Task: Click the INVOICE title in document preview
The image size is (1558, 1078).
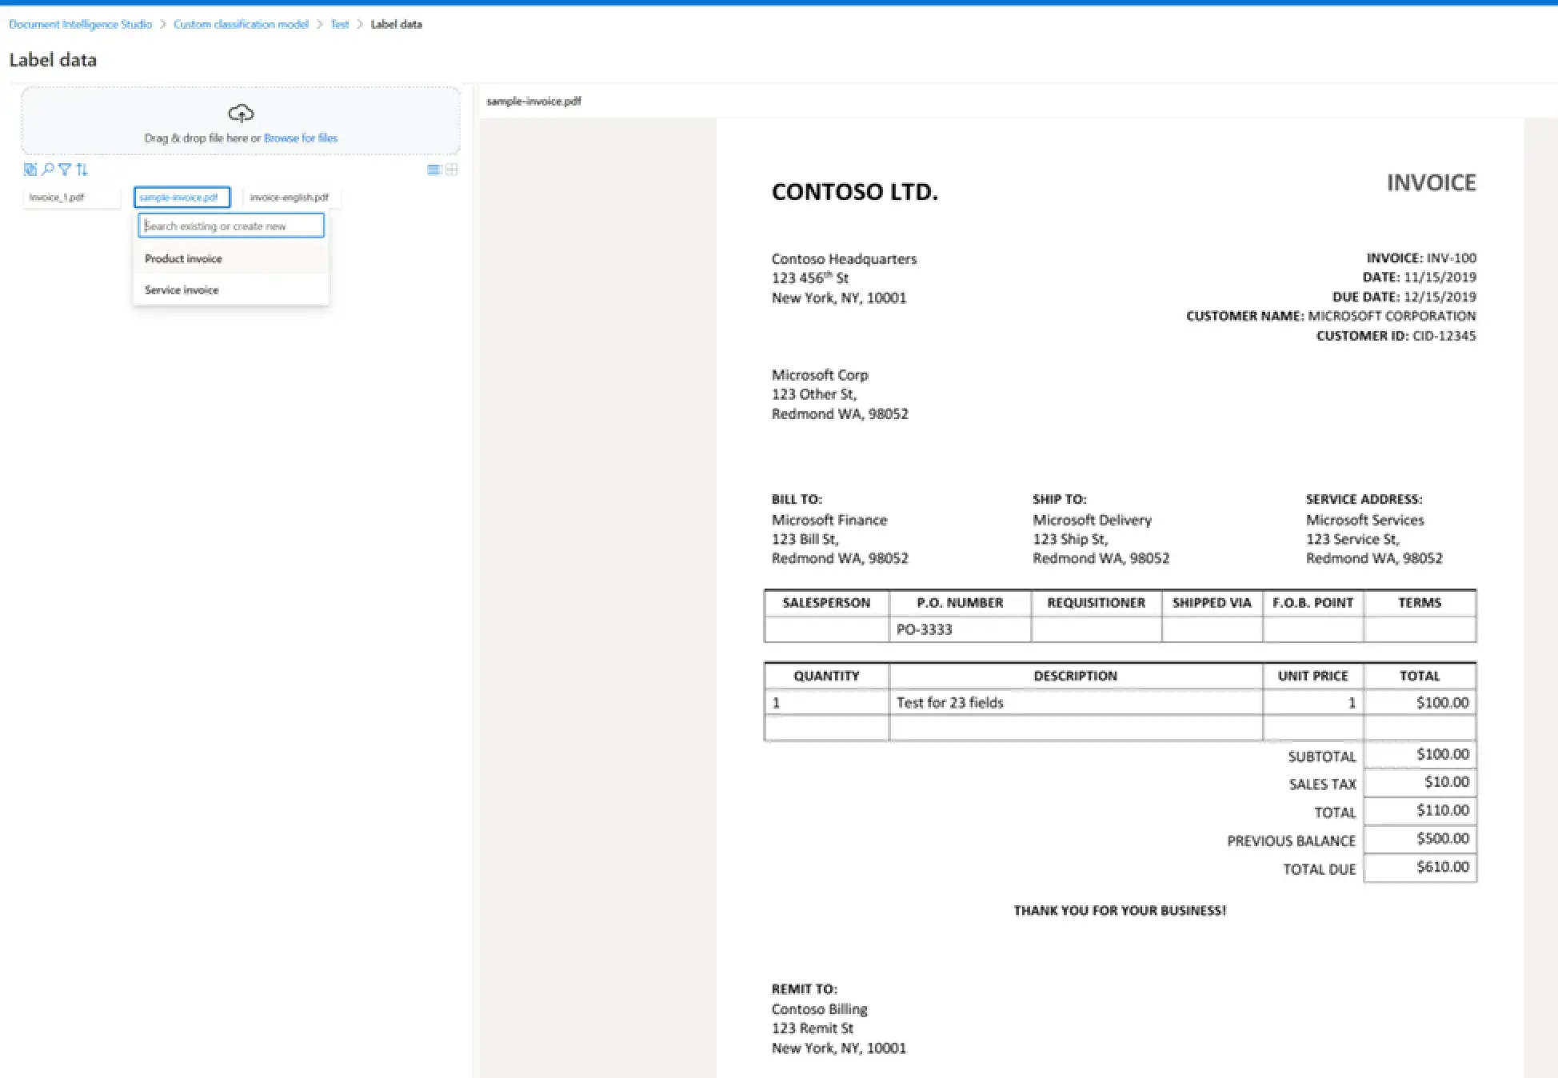Action: pyautogui.click(x=1431, y=182)
